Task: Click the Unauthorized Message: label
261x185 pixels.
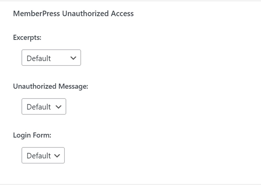Action: point(50,86)
